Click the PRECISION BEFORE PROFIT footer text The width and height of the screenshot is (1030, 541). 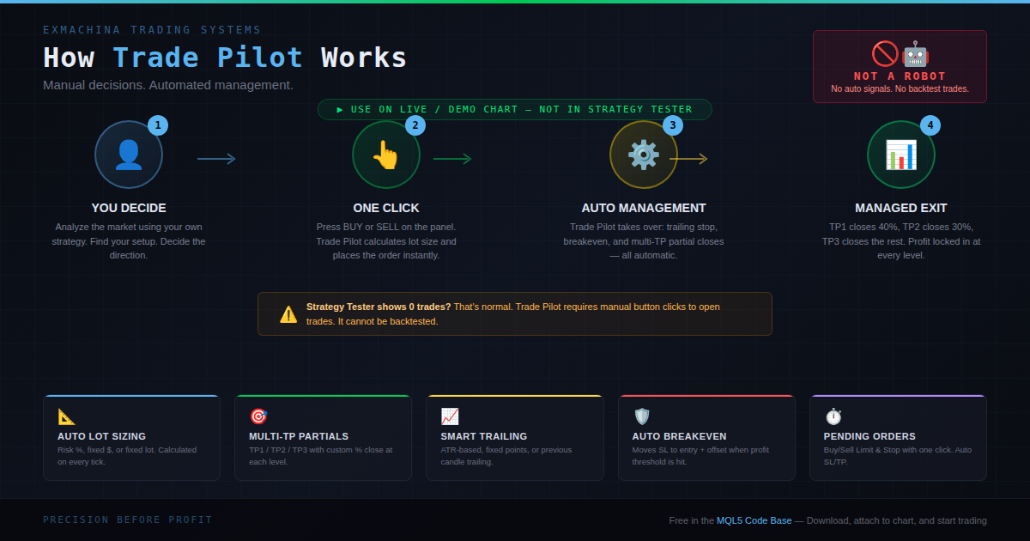click(x=128, y=520)
